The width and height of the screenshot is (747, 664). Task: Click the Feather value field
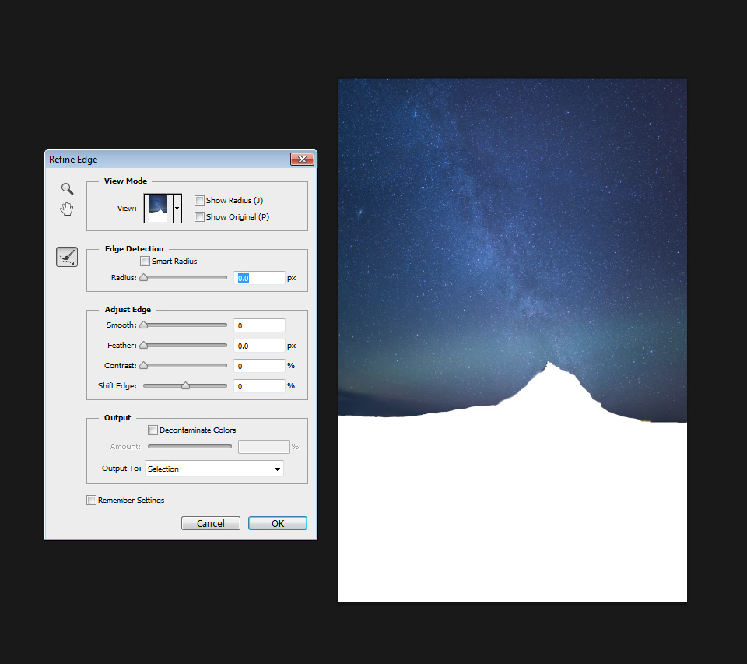(x=259, y=346)
